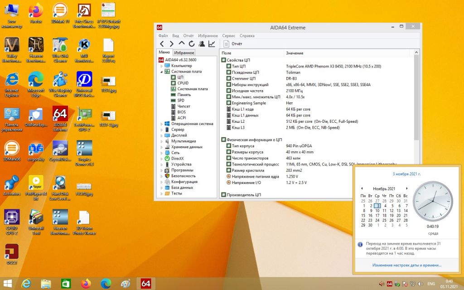Go to previous month in calendar
Screen dimensions: 464x290
pyautogui.click(x=362, y=188)
